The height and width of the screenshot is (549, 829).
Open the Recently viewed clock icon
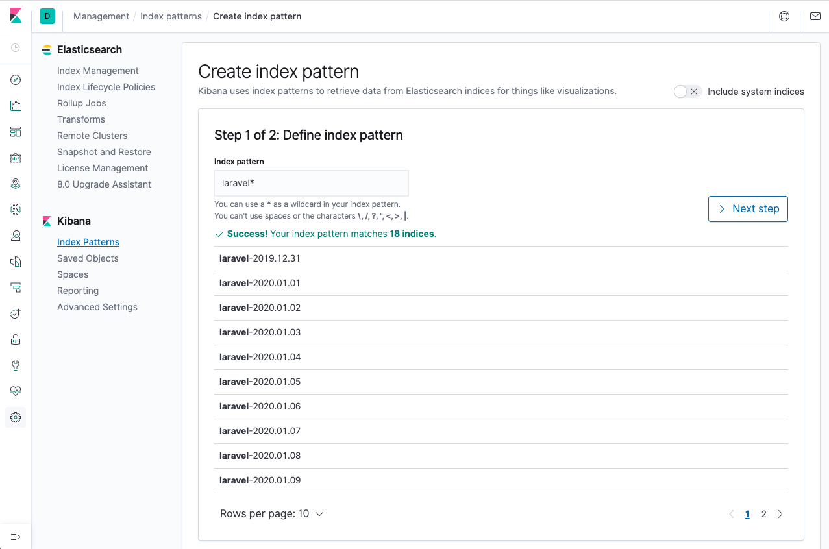click(x=16, y=48)
